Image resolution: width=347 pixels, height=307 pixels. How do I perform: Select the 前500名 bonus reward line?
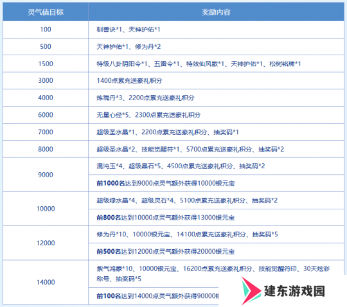coord(166,252)
